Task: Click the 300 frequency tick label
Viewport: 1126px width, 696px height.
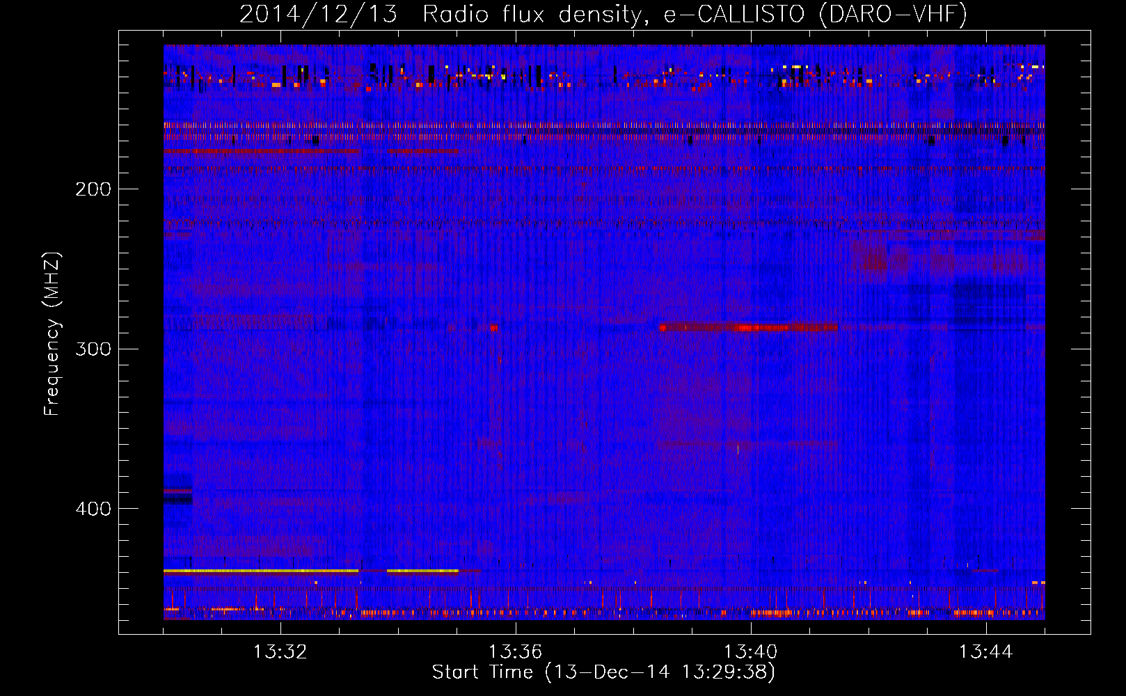Action: point(93,349)
